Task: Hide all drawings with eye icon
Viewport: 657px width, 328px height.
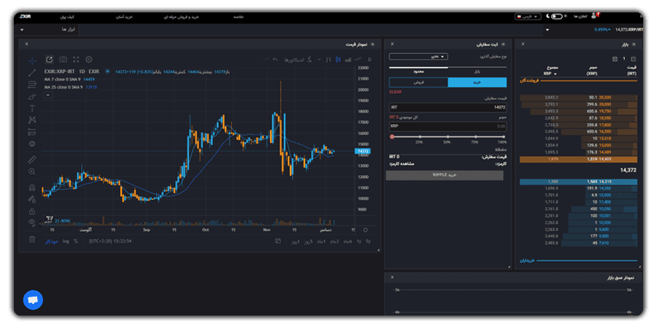Action: pyautogui.click(x=32, y=222)
